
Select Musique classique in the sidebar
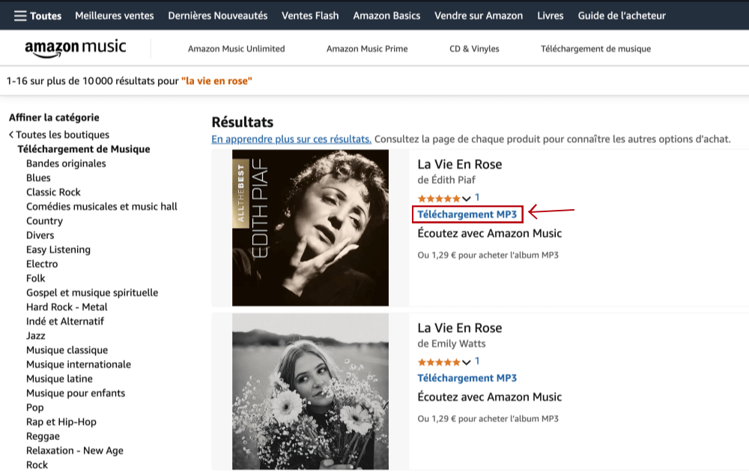[67, 349]
